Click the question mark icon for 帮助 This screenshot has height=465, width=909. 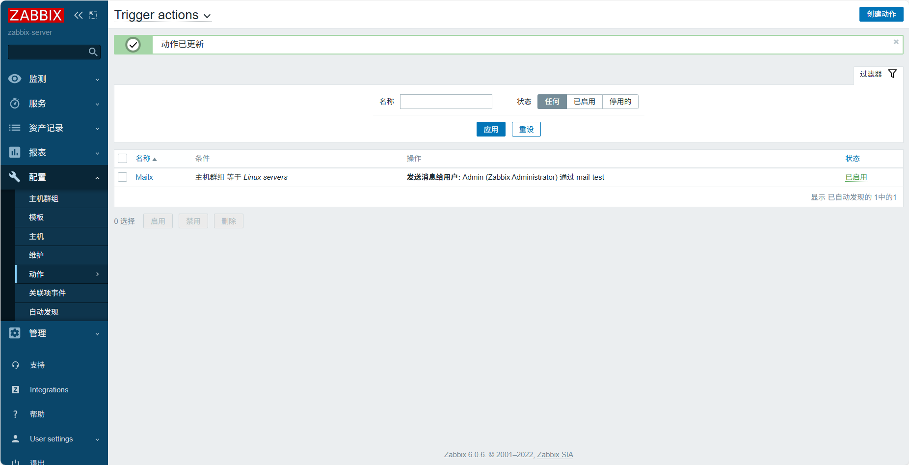[x=15, y=414]
